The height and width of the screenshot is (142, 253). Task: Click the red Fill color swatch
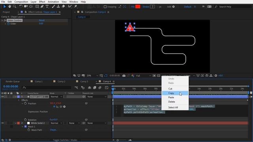tap(138, 7)
